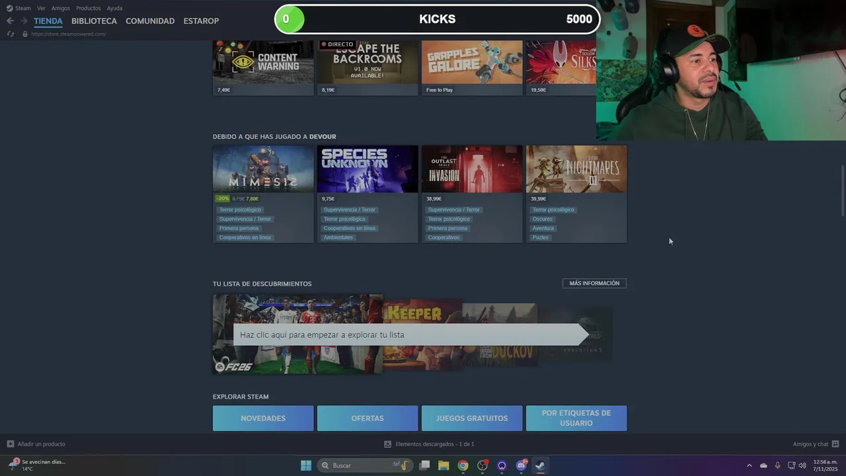The image size is (846, 476).
Task: Go forward with the right arrow
Action: click(x=24, y=21)
